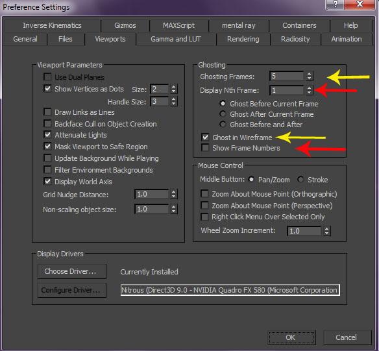The height and width of the screenshot is (351, 379).
Task: Toggle Zoom About Mouse Point (Perspective)
Action: [x=204, y=205]
